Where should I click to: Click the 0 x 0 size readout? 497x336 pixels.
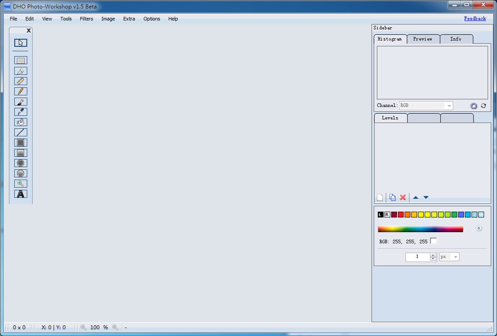pyautogui.click(x=19, y=328)
